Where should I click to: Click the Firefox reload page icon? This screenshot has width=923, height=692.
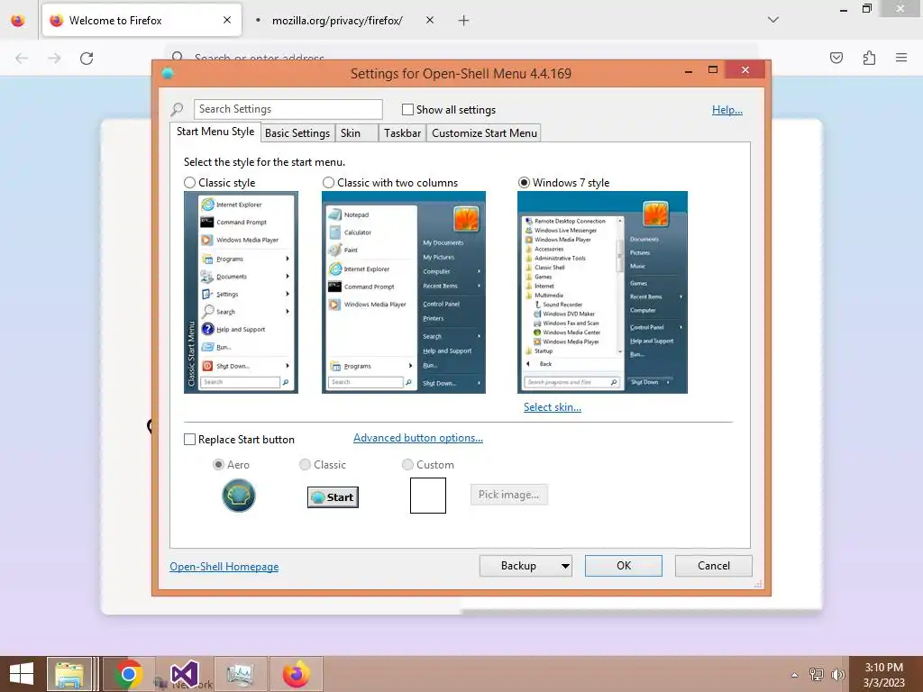click(87, 59)
